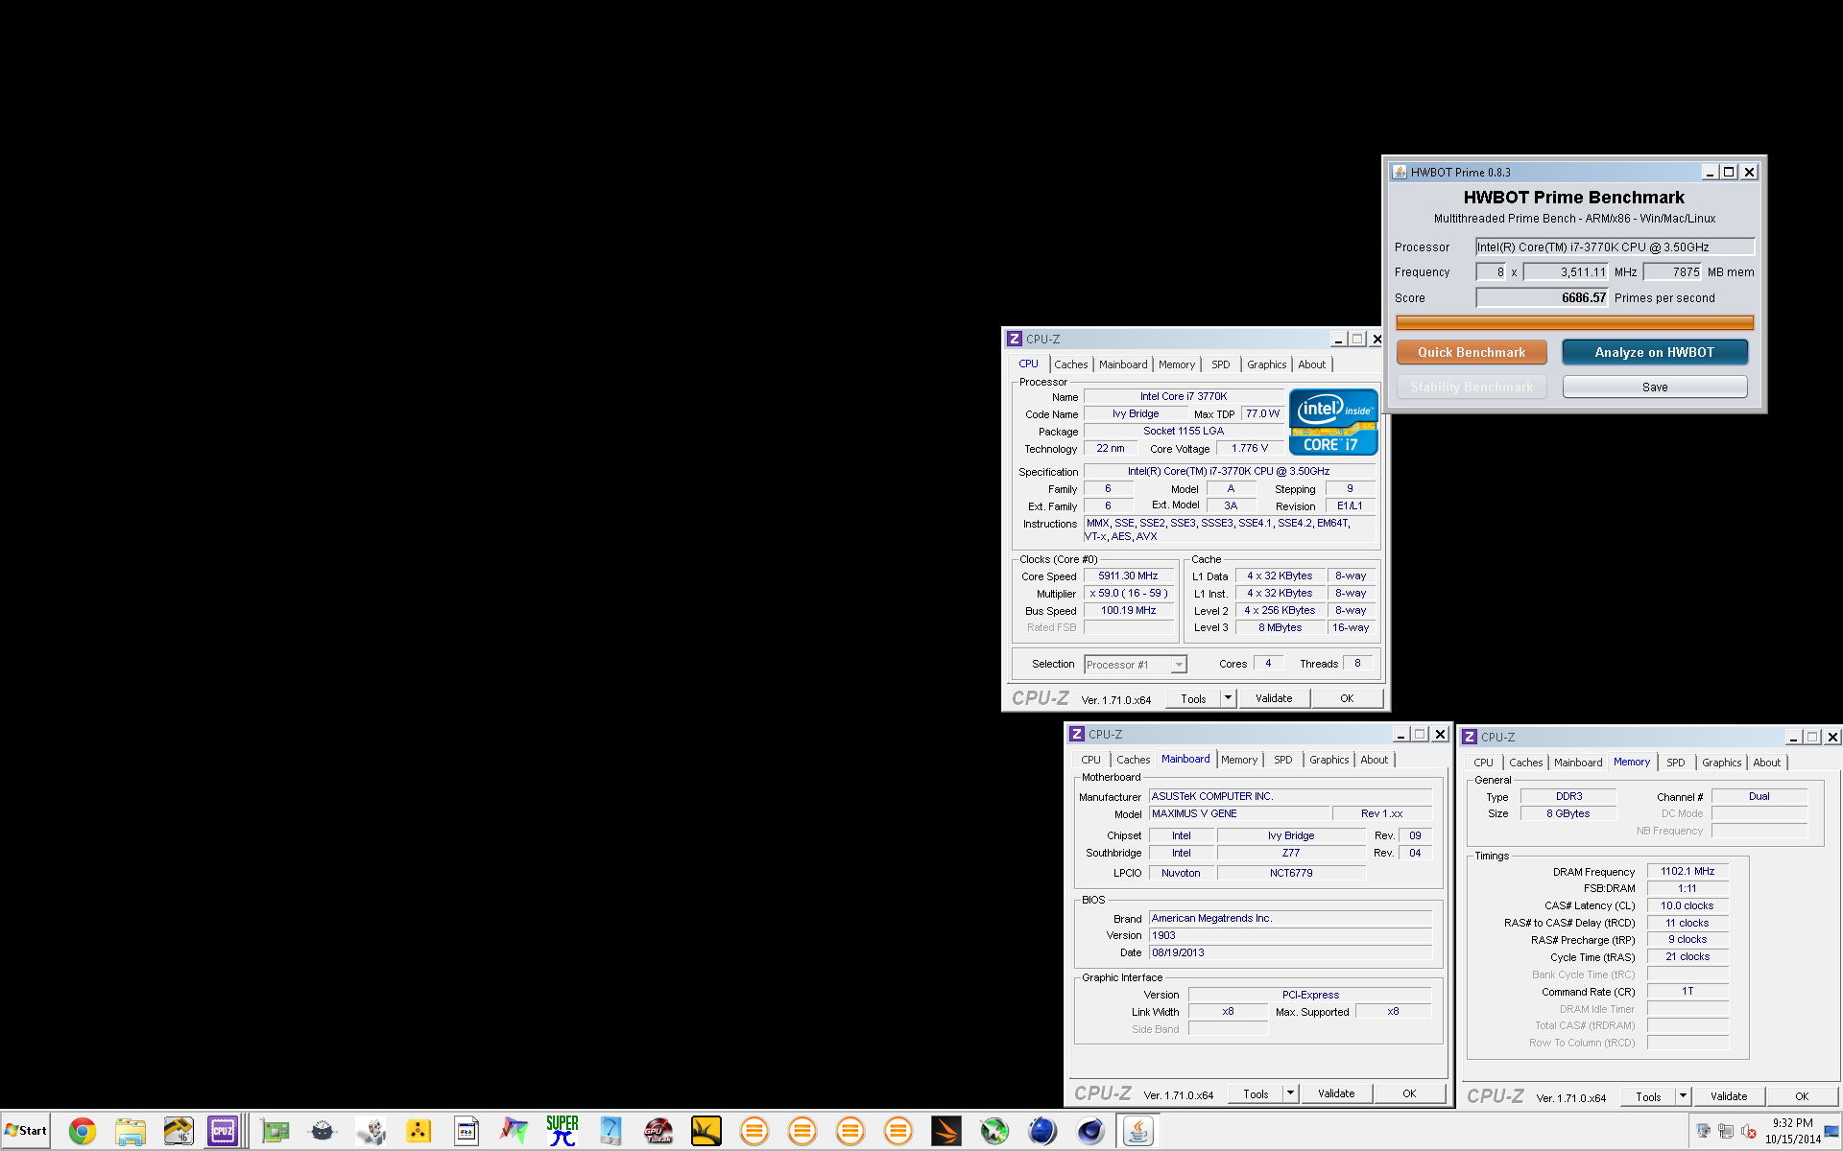Click the Java icon in HWBOT Prime title bar

tap(1400, 172)
